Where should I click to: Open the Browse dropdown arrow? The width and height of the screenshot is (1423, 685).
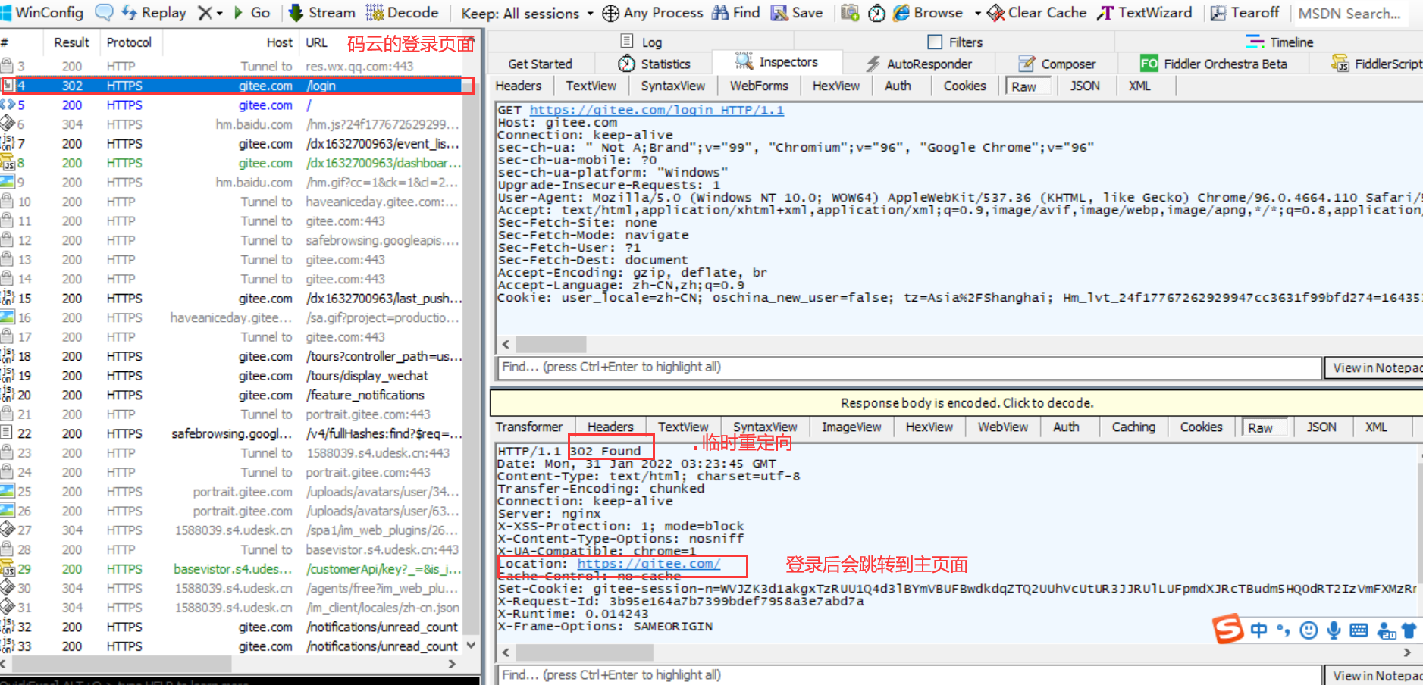(x=977, y=13)
